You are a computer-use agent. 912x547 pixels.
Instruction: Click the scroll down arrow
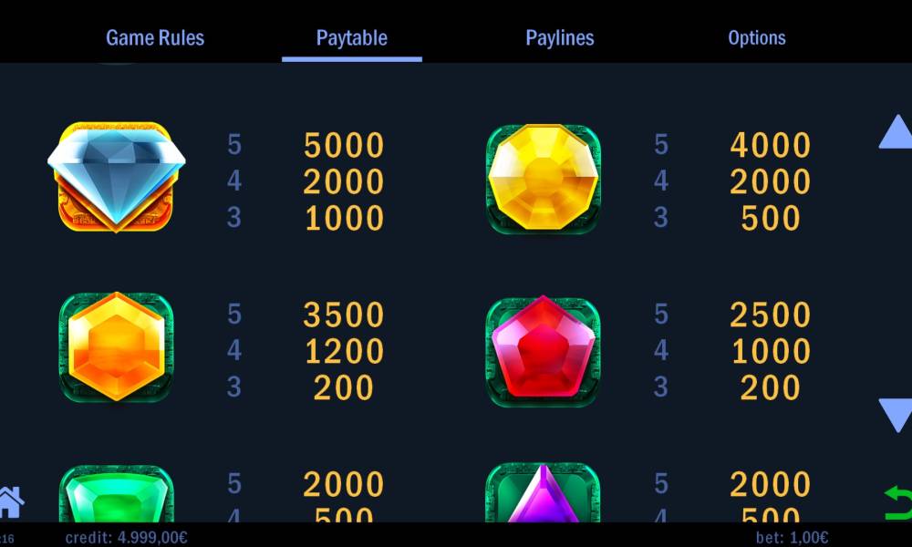pos(896,415)
